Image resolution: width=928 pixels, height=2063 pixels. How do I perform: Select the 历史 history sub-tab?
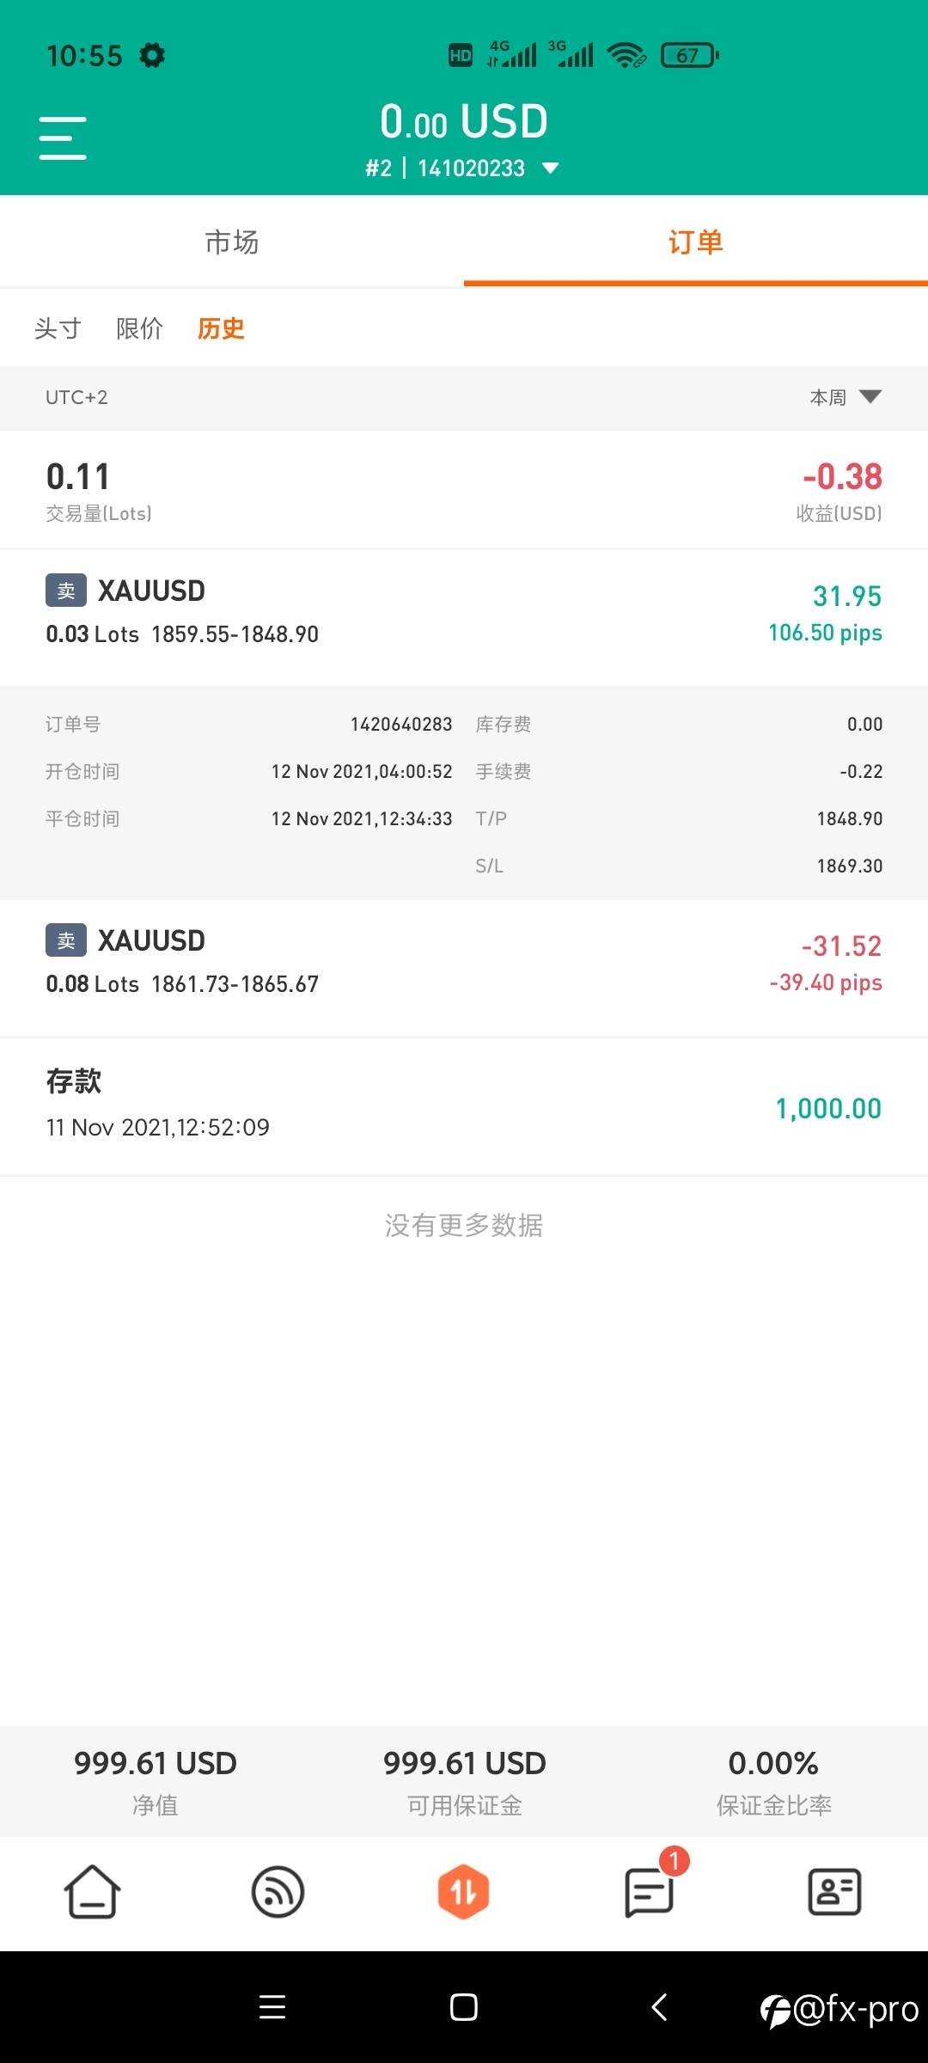221,328
